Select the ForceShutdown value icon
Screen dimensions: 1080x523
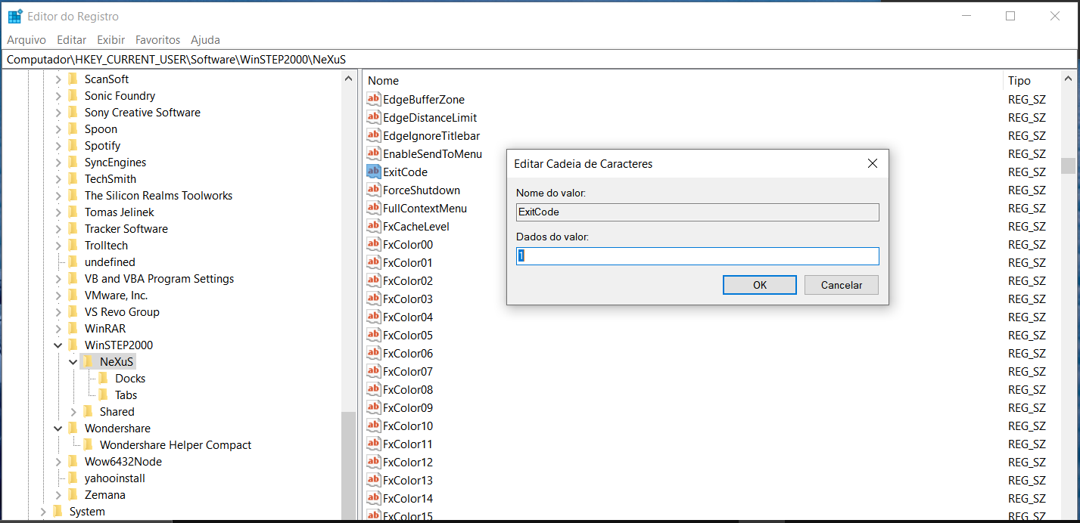pyautogui.click(x=373, y=190)
